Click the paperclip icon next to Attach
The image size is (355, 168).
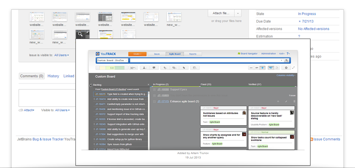tap(21, 110)
